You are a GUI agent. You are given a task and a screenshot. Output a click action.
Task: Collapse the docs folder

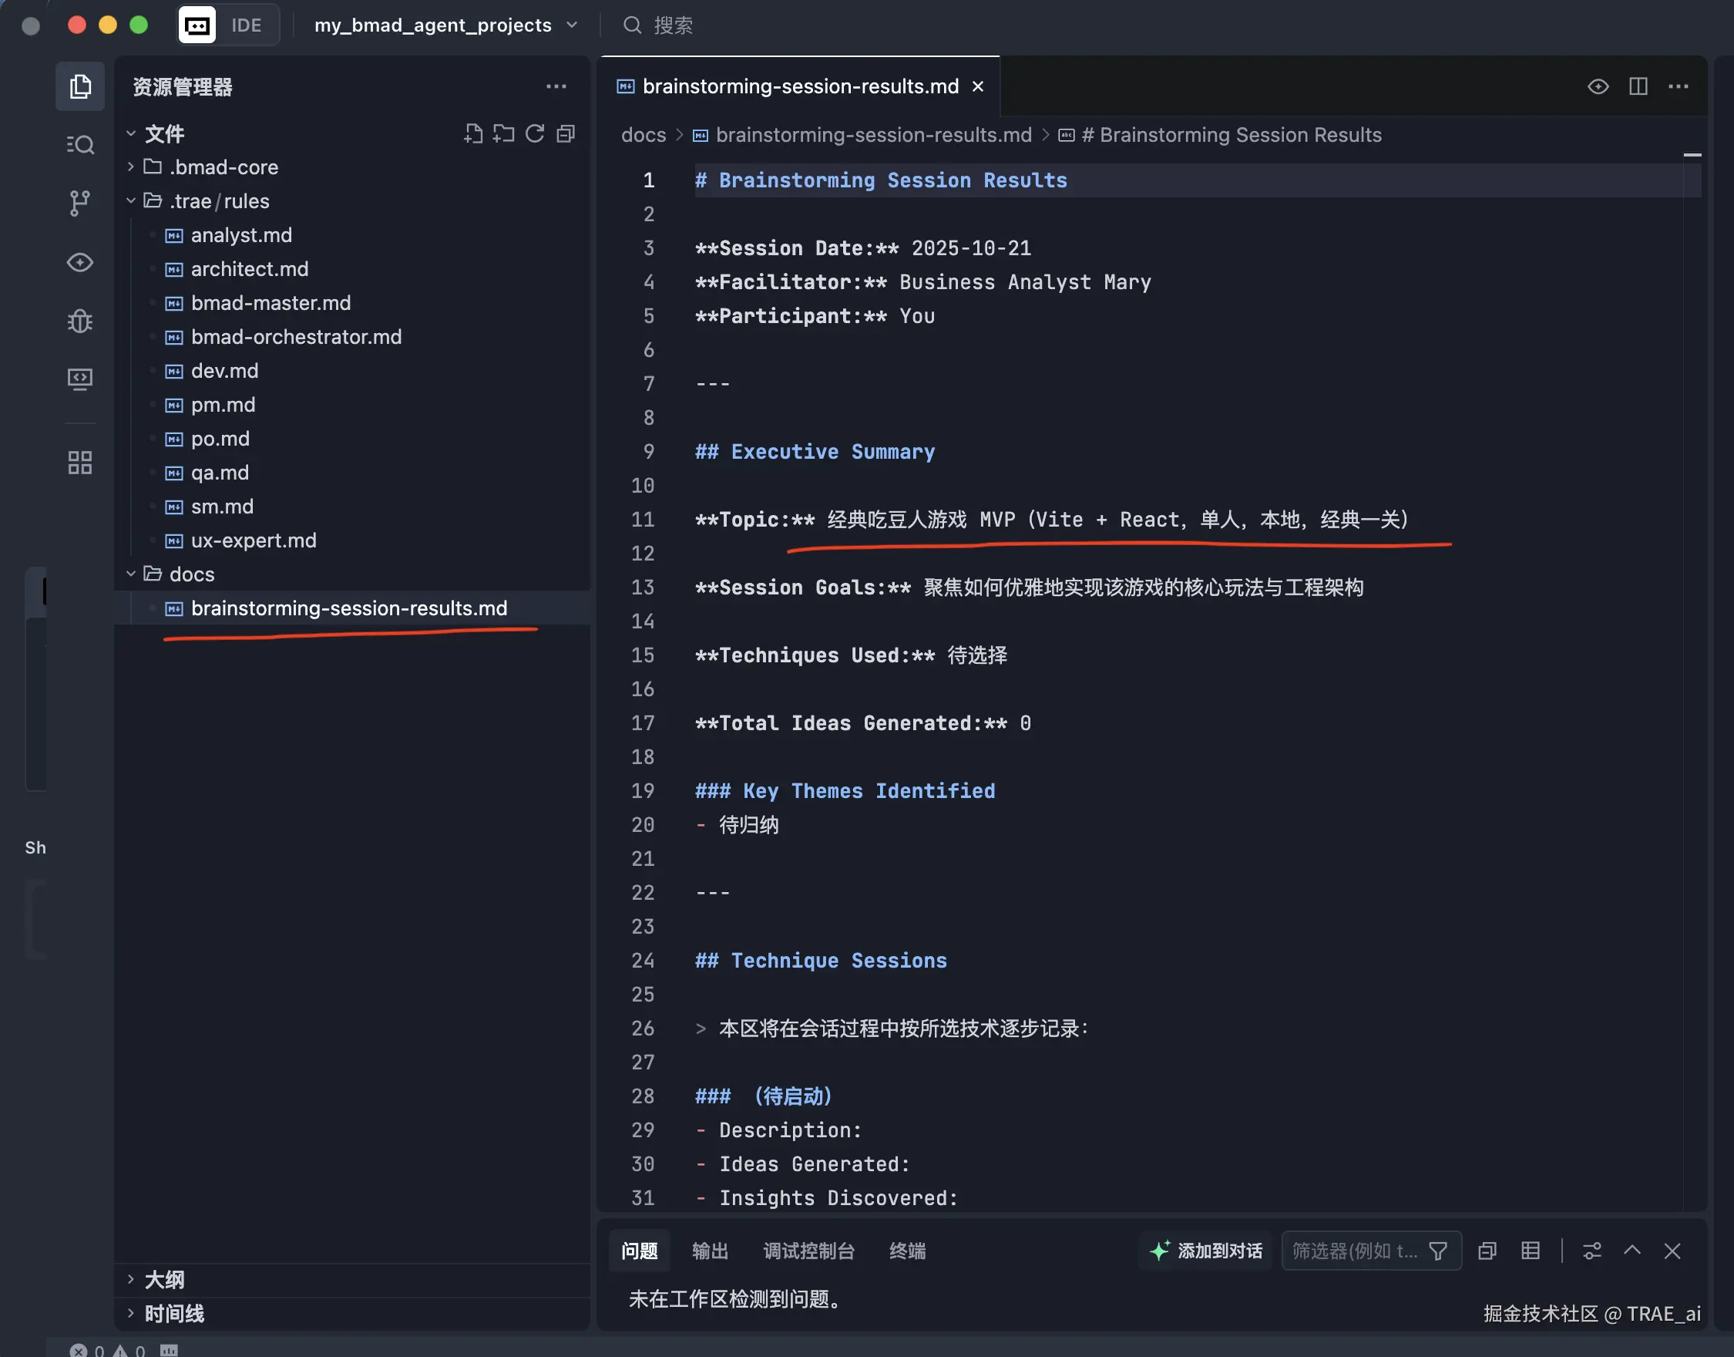(x=191, y=574)
